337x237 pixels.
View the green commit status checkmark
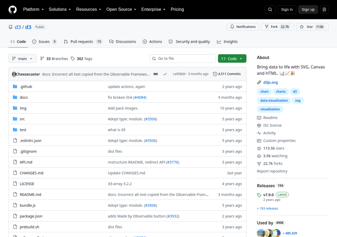(165, 74)
